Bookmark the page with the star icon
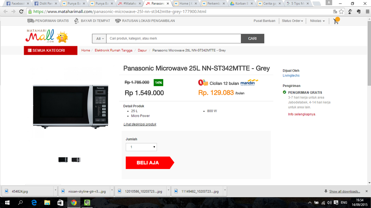This screenshot has width=371, height=208. pyautogui.click(x=341, y=12)
